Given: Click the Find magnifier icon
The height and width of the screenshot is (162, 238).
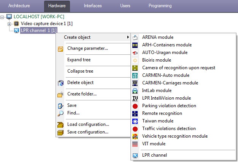Looking at the screenshot, I should [60, 113].
